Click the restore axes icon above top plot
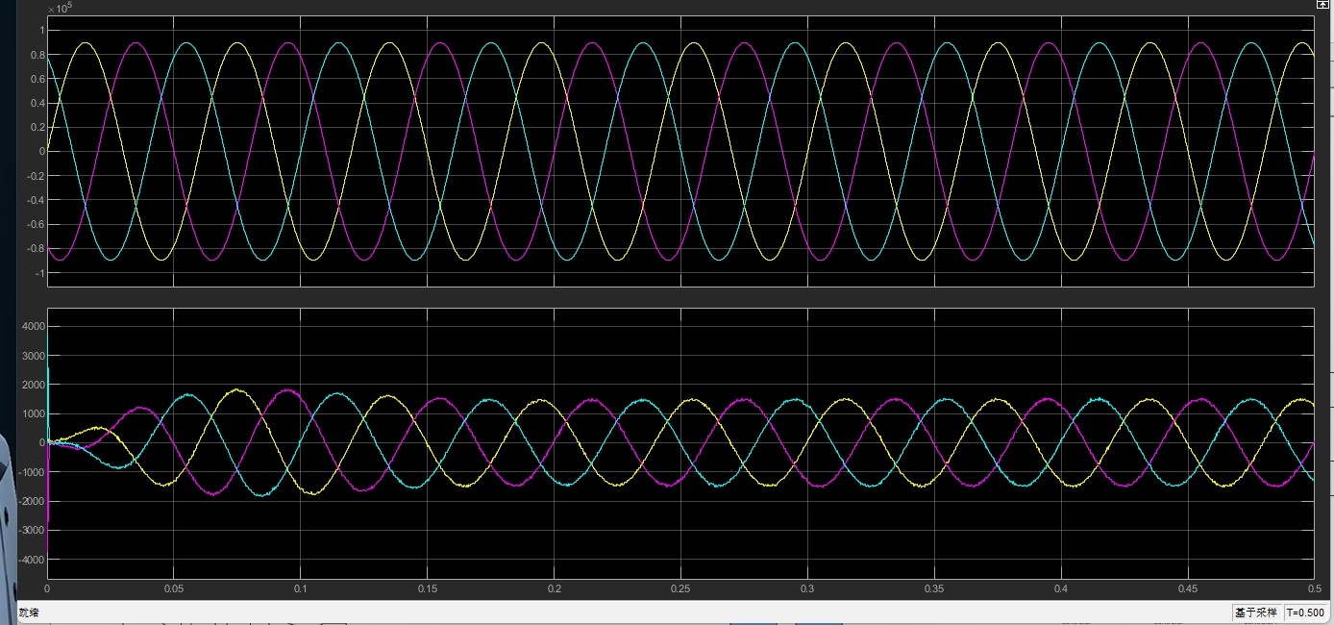This screenshot has height=625, width=1334. (1322, 4)
